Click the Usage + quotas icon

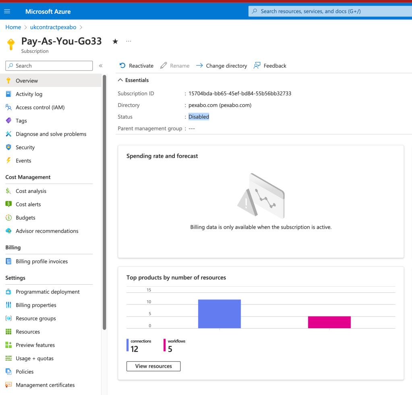(8, 358)
